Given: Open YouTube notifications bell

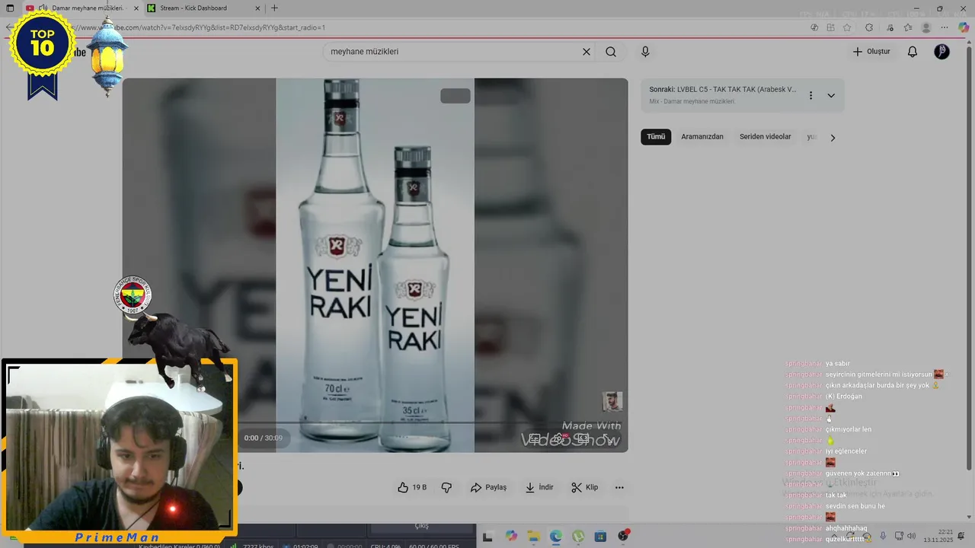Looking at the screenshot, I should pos(913,52).
